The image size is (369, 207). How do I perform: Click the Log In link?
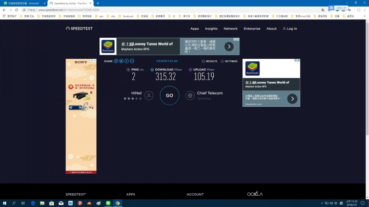(x=290, y=29)
